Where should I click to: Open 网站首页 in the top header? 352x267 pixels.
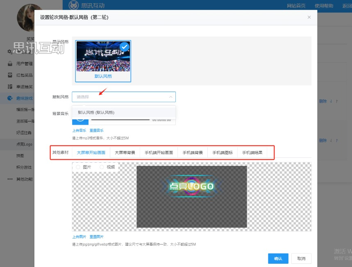pyautogui.click(x=296, y=6)
